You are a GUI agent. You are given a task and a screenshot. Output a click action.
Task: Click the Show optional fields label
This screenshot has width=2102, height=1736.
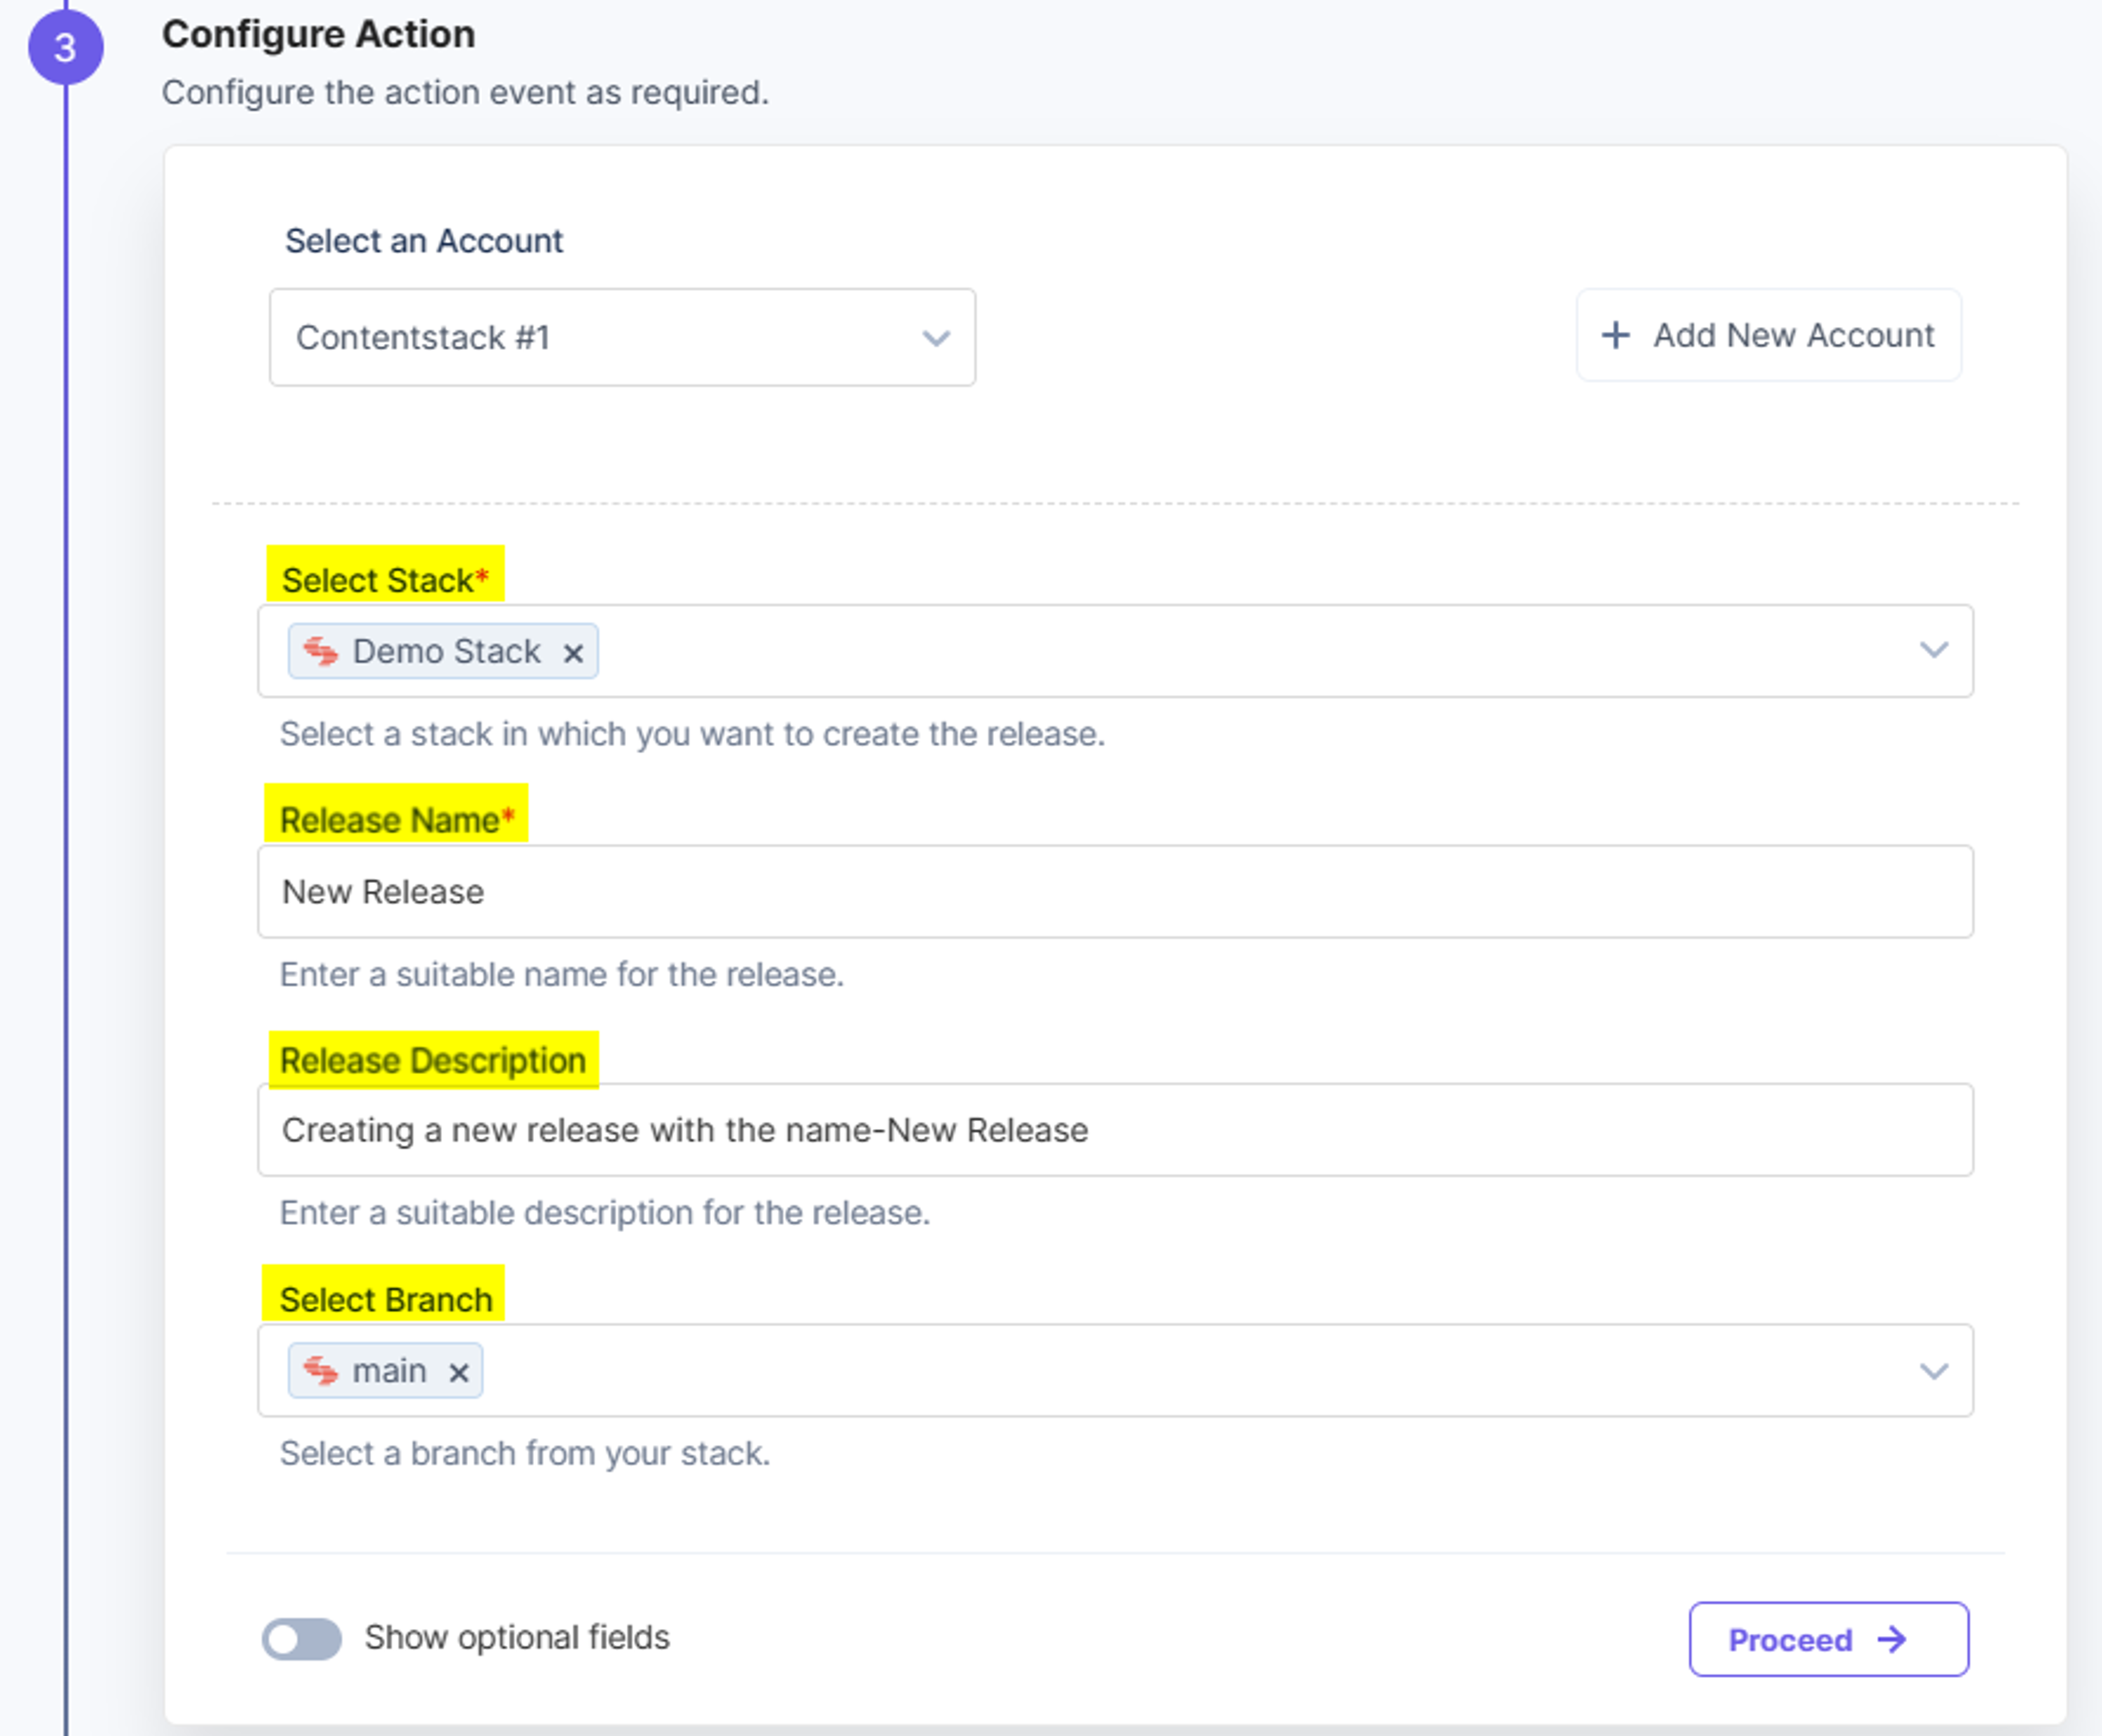tap(517, 1637)
